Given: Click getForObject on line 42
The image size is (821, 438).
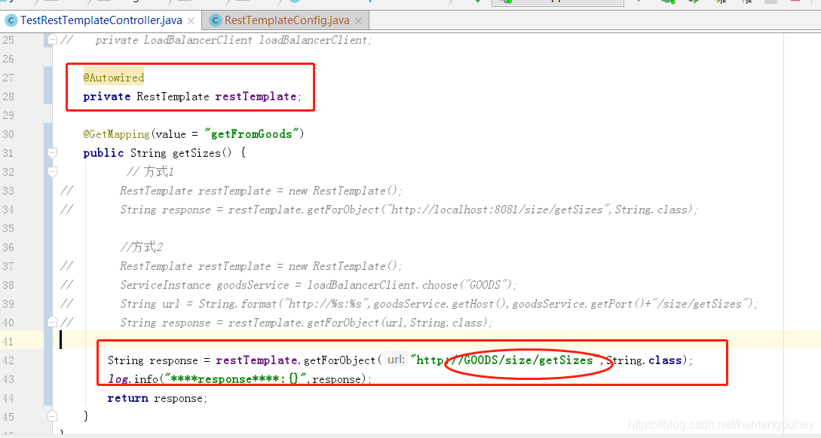Looking at the screenshot, I should pyautogui.click(x=339, y=360).
